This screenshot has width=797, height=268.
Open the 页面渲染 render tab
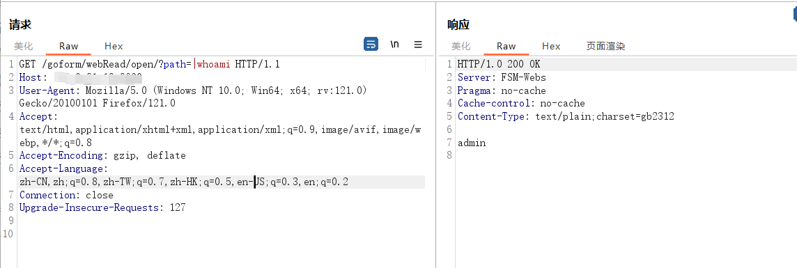pos(605,46)
